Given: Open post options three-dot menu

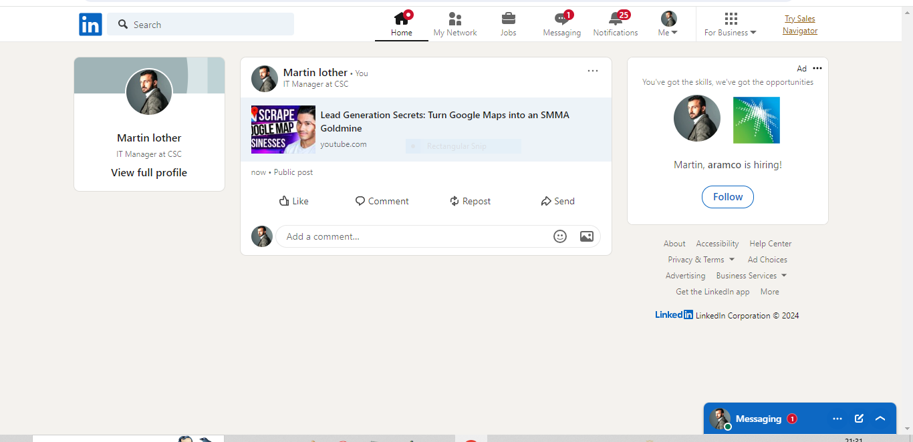Looking at the screenshot, I should click(x=593, y=71).
